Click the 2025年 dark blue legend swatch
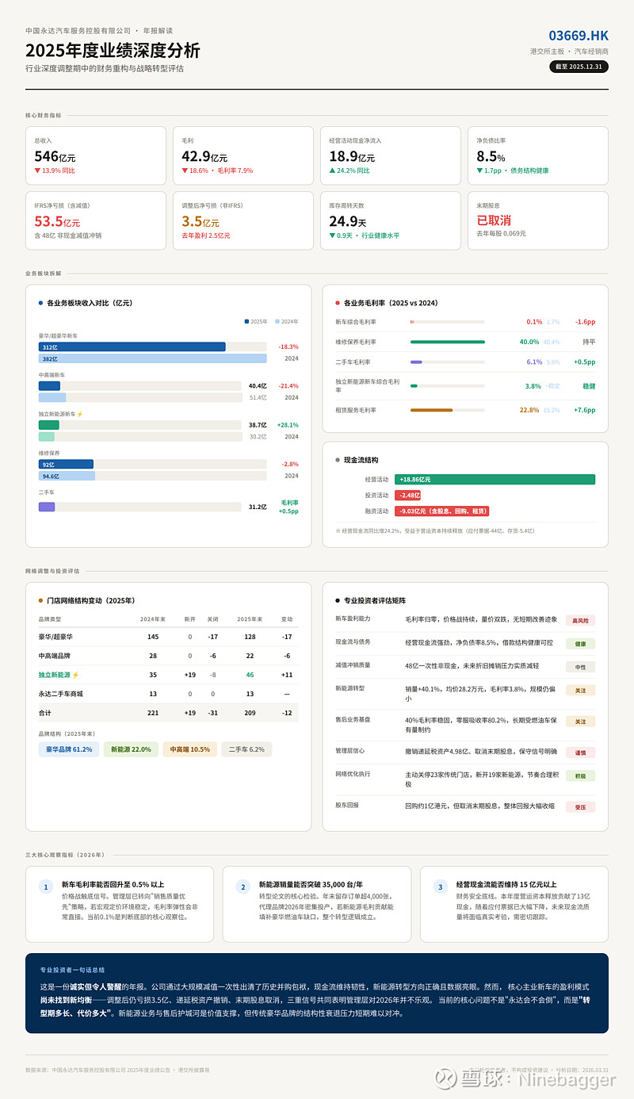This screenshot has height=1099, width=634. point(247,321)
